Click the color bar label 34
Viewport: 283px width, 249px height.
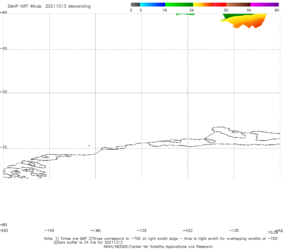click(192, 10)
